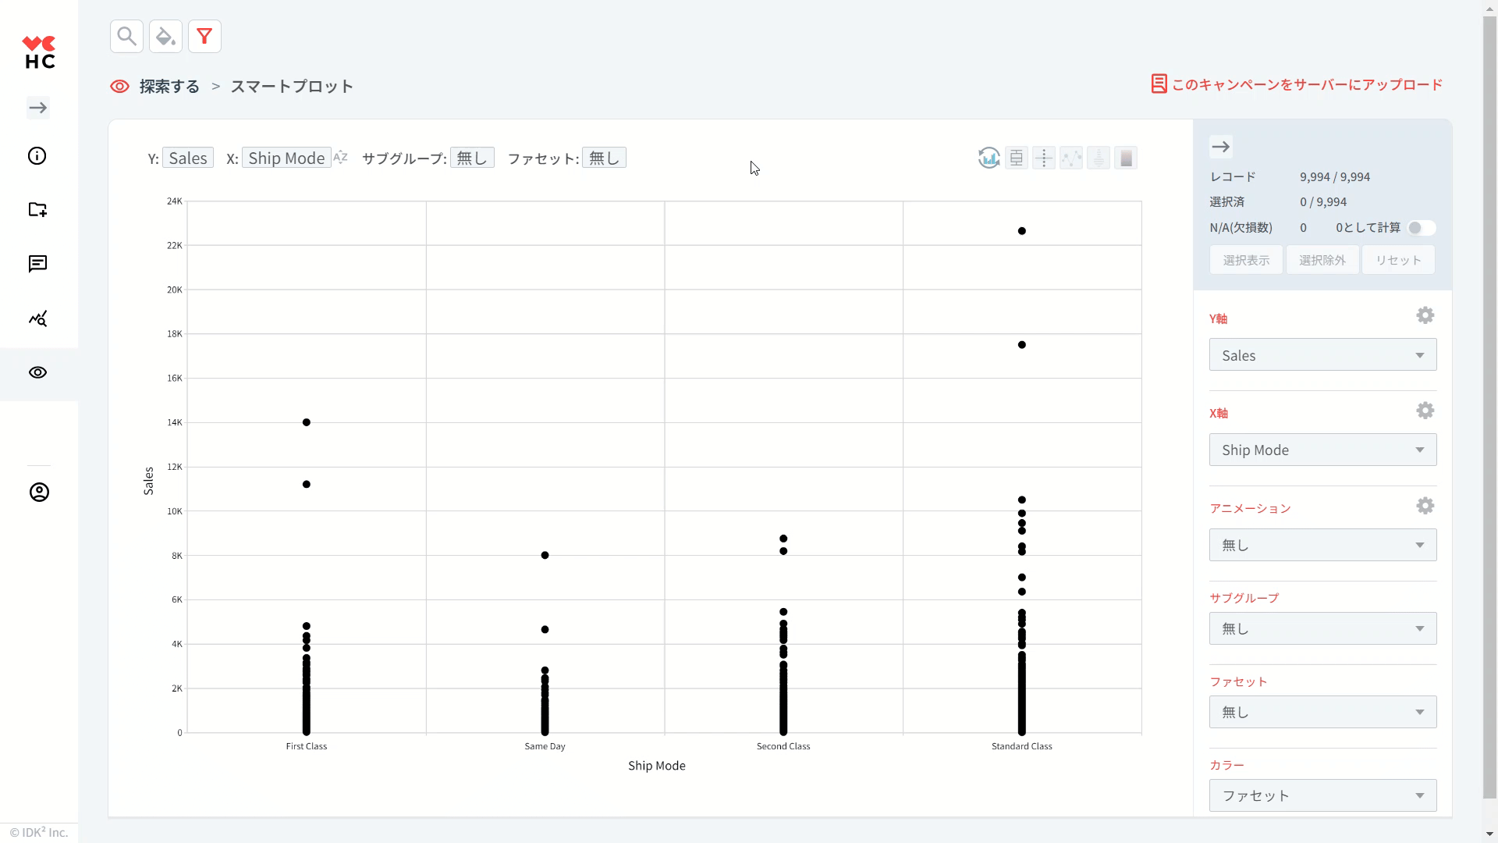
Task: Expand the カラー ファセット dropdown
Action: click(1322, 795)
